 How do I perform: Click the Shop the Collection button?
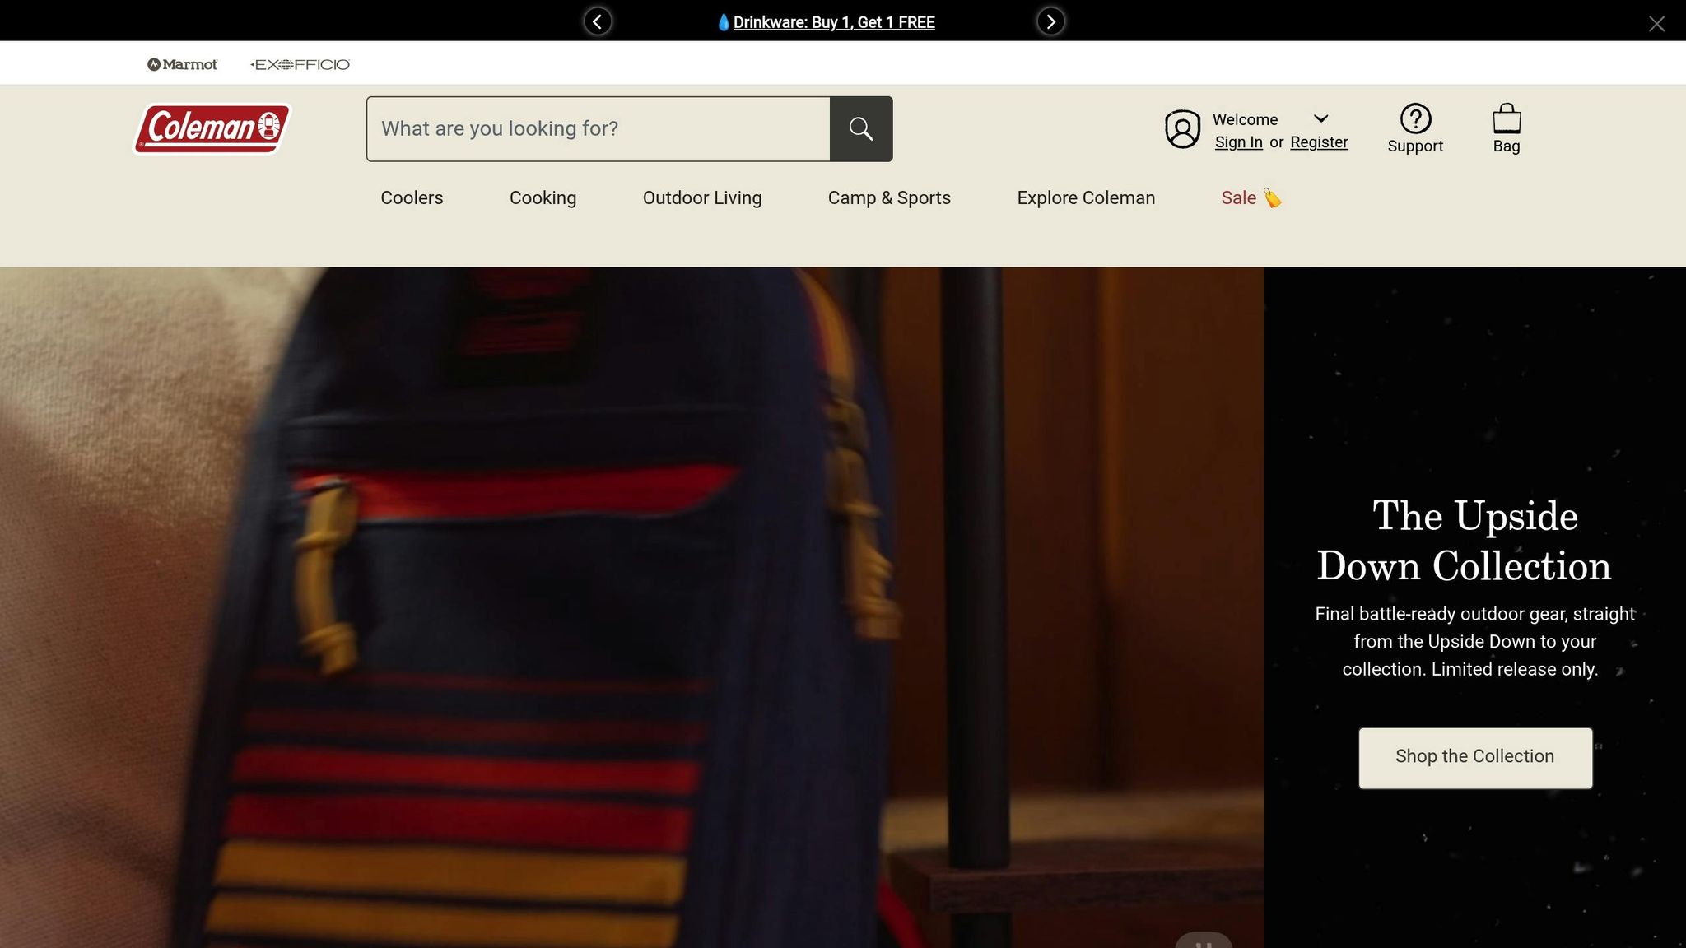pyautogui.click(x=1474, y=757)
